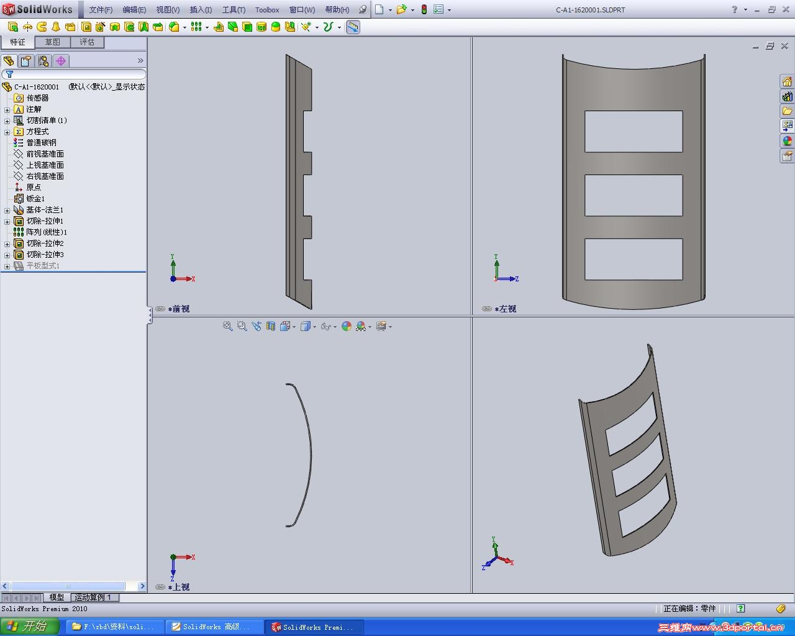
Task: Expand the 切割清单(1) tree node
Action: point(7,120)
